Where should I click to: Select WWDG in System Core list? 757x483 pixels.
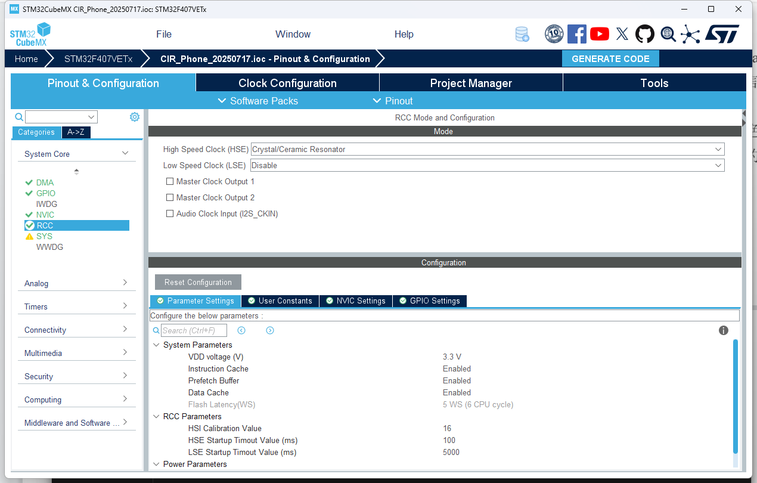(x=49, y=247)
